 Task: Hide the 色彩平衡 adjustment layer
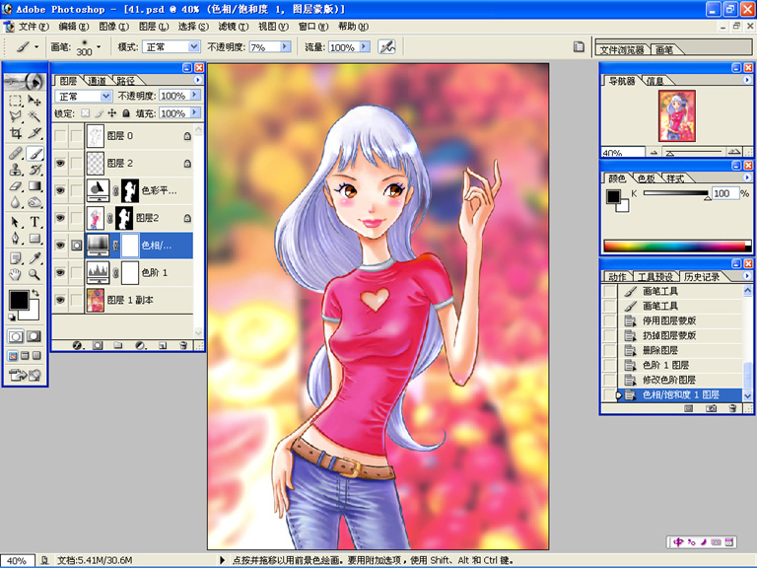(x=60, y=190)
